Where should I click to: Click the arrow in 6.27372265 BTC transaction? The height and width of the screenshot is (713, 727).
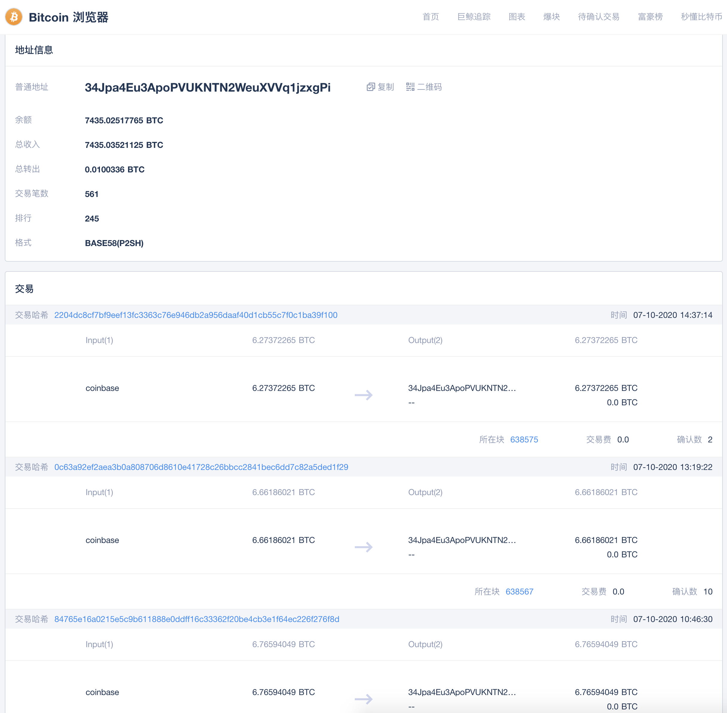[363, 395]
